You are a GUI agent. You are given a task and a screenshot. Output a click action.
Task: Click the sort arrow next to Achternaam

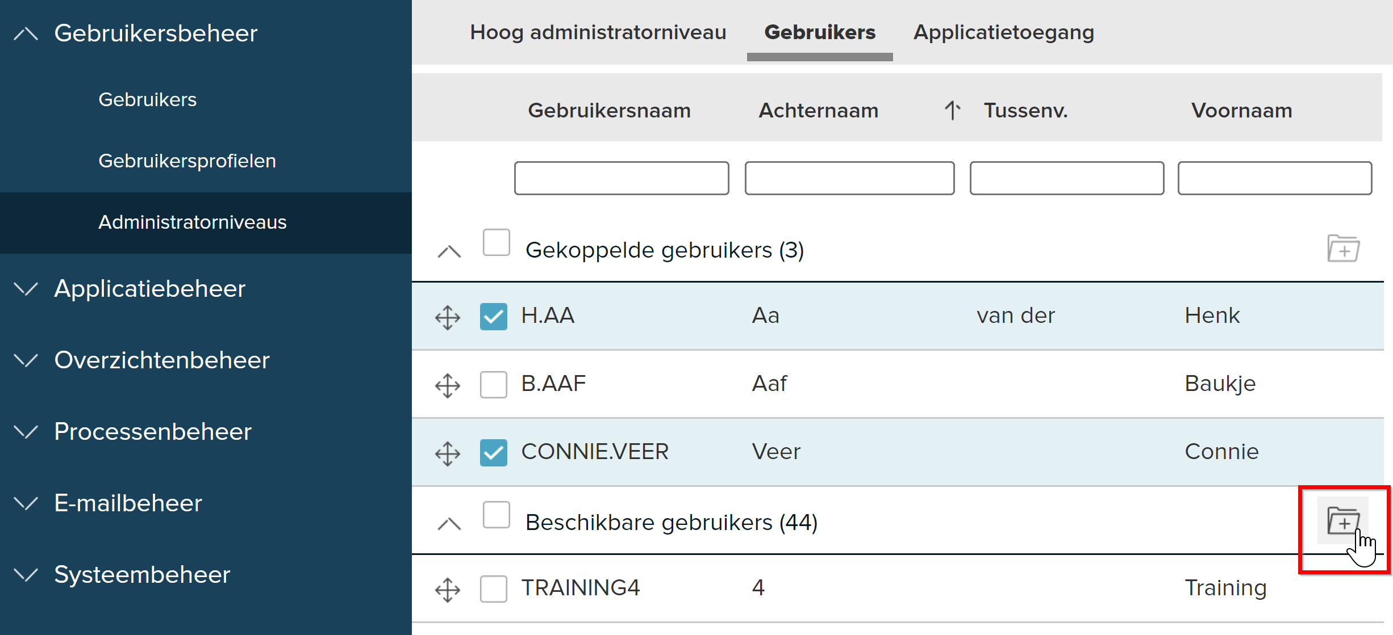coord(953,110)
